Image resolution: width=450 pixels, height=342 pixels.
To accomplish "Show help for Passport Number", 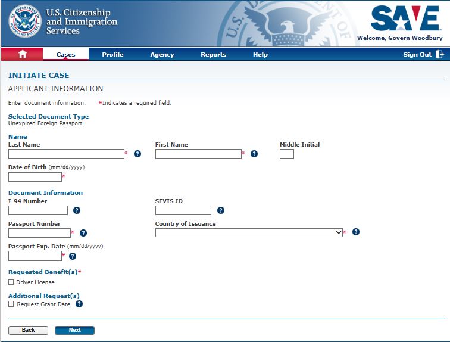I will [83, 233].
